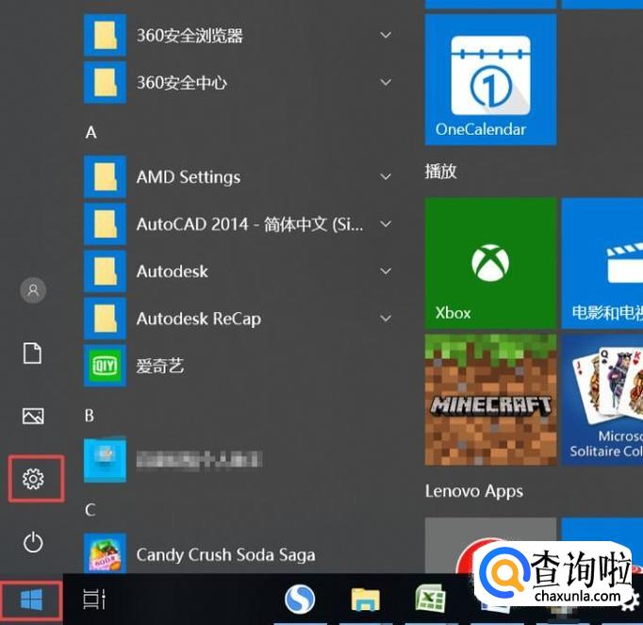This screenshot has height=625, width=643.
Task: Click the letter C group header
Action: click(91, 510)
